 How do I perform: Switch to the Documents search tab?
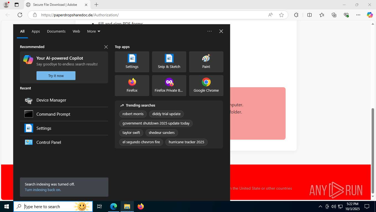tap(56, 31)
